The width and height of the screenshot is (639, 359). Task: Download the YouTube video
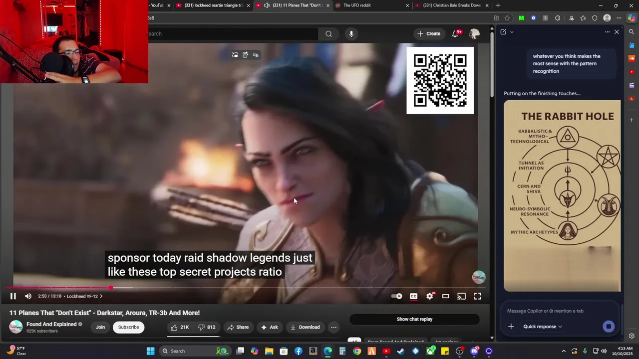tap(305, 327)
